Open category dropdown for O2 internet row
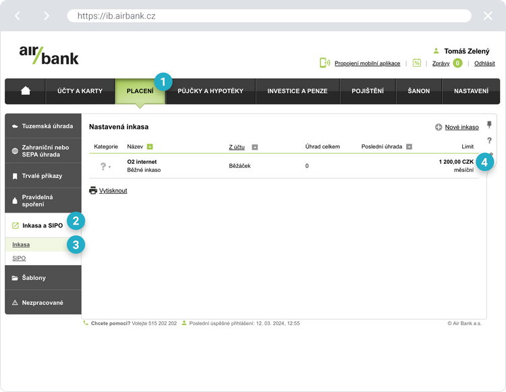Screen dimensions: 506x392 tap(105, 166)
